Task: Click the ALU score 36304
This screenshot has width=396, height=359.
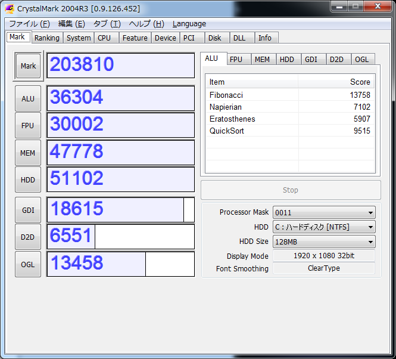Action: tap(121, 98)
